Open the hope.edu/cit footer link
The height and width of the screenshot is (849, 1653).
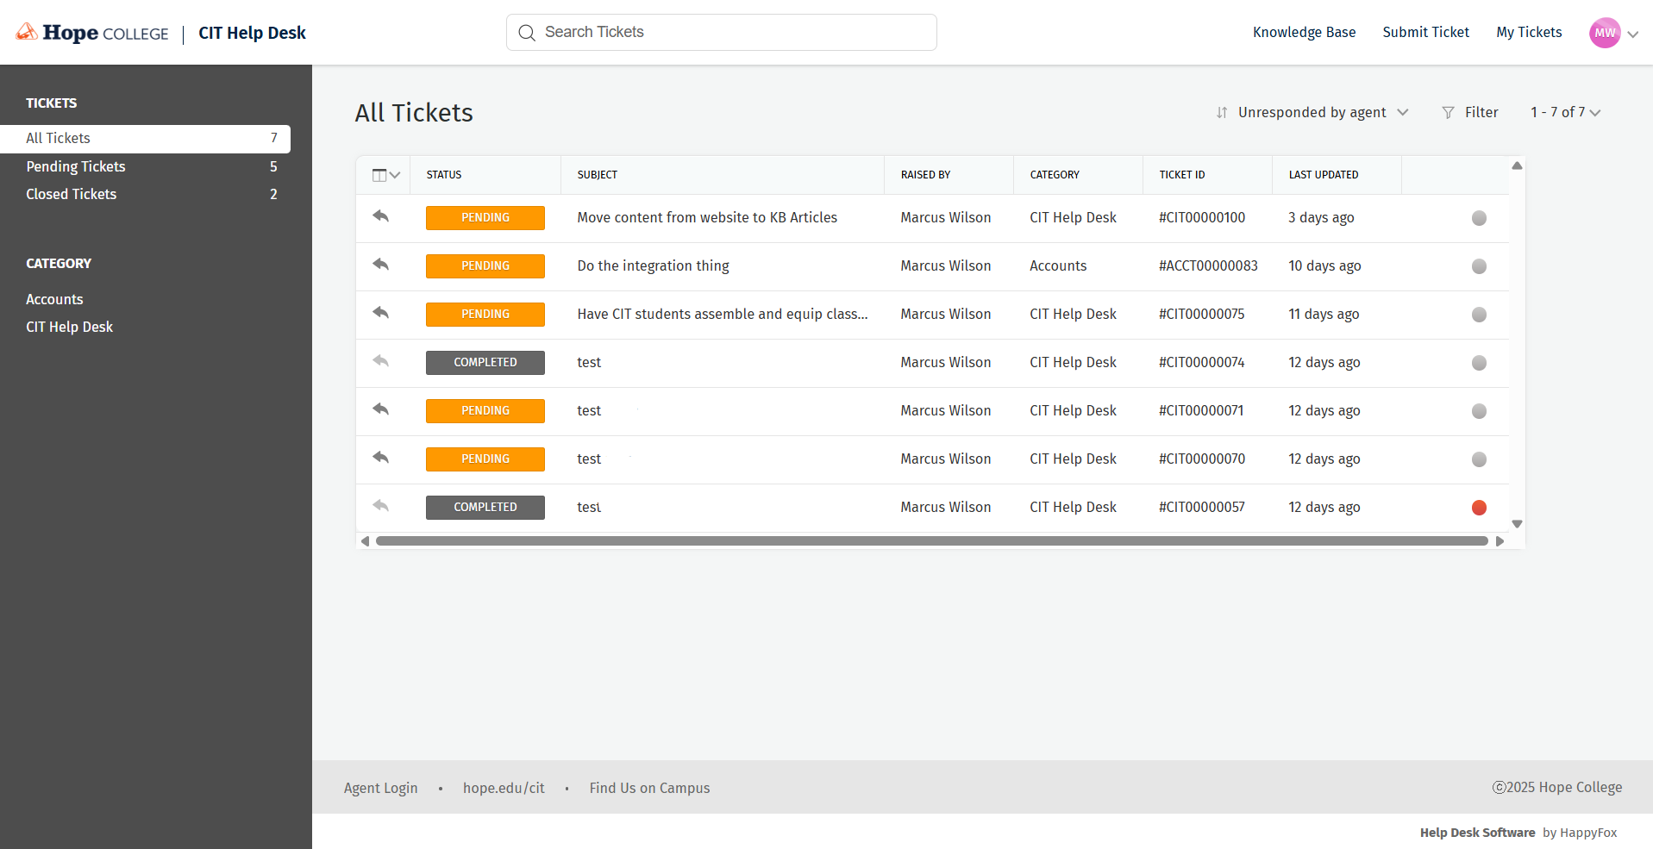(x=504, y=788)
